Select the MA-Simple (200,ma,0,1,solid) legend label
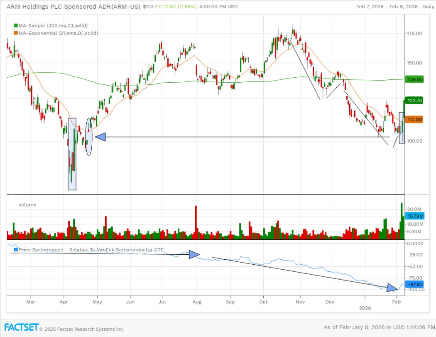 point(53,26)
